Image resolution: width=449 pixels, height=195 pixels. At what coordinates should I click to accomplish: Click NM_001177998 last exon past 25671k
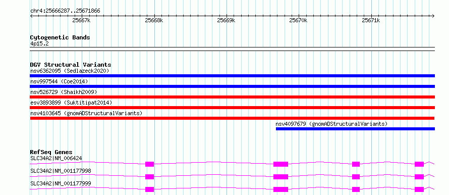tap(419, 177)
